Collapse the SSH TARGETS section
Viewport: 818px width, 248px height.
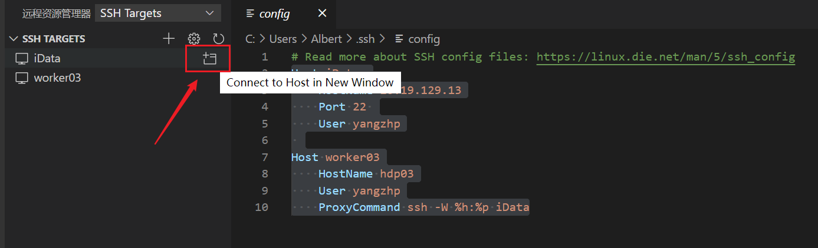[14, 39]
